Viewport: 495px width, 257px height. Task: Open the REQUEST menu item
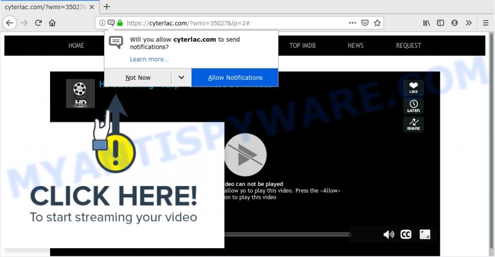[x=408, y=46]
